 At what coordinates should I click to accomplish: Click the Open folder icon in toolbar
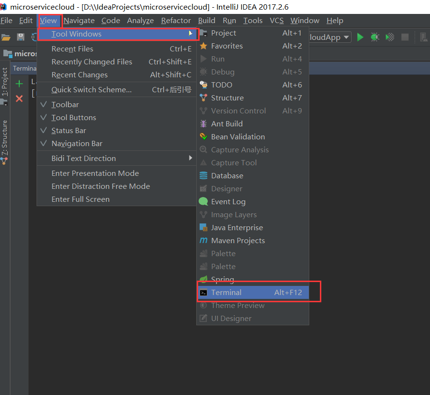click(6, 37)
